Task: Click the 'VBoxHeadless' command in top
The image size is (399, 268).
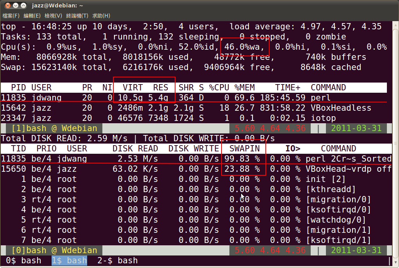Action: [x=341, y=108]
